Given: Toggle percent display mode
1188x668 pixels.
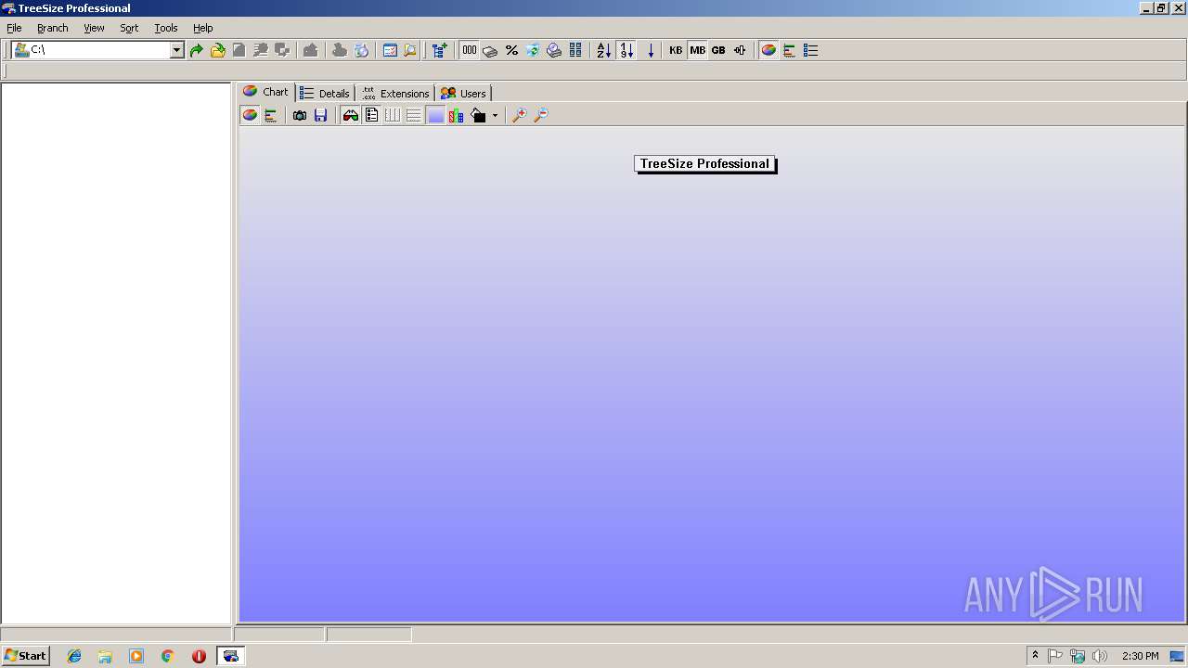Looking at the screenshot, I should [511, 50].
